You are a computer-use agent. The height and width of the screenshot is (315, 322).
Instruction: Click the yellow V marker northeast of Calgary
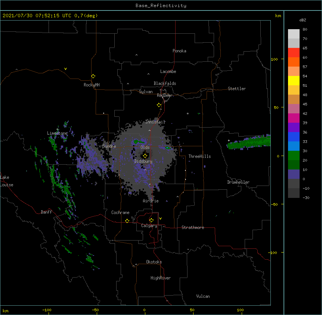[160, 218]
